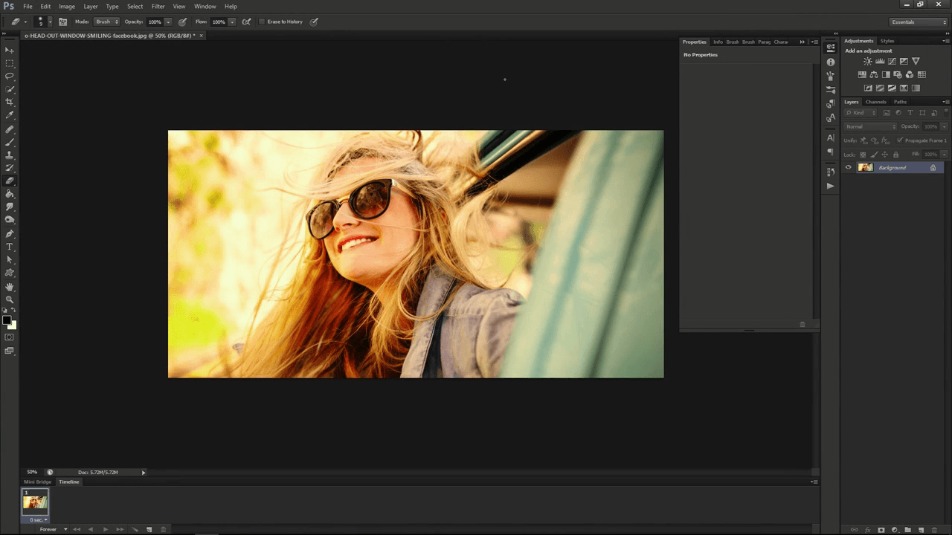The image size is (952, 535).
Task: Select the Path Selection tool
Action: point(10,259)
